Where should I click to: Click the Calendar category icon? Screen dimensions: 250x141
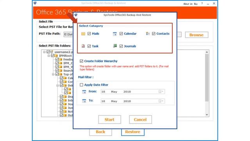point(114,34)
